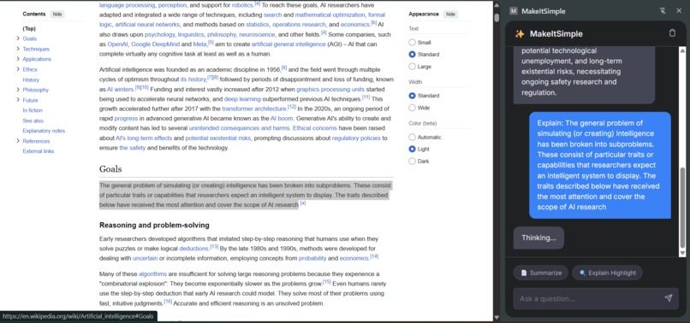
Task: Clear chat using the trash icon
Action: tap(672, 33)
